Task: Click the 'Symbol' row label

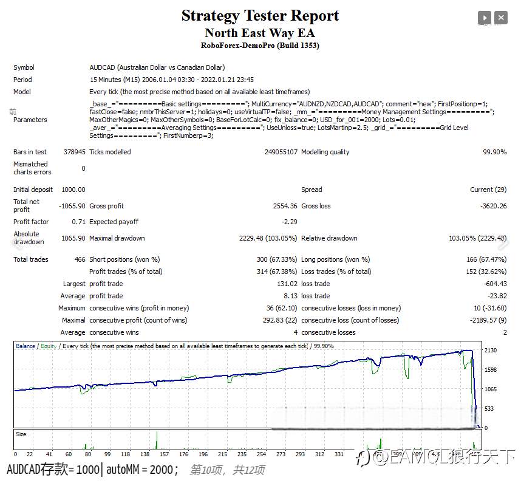Action: [x=24, y=67]
